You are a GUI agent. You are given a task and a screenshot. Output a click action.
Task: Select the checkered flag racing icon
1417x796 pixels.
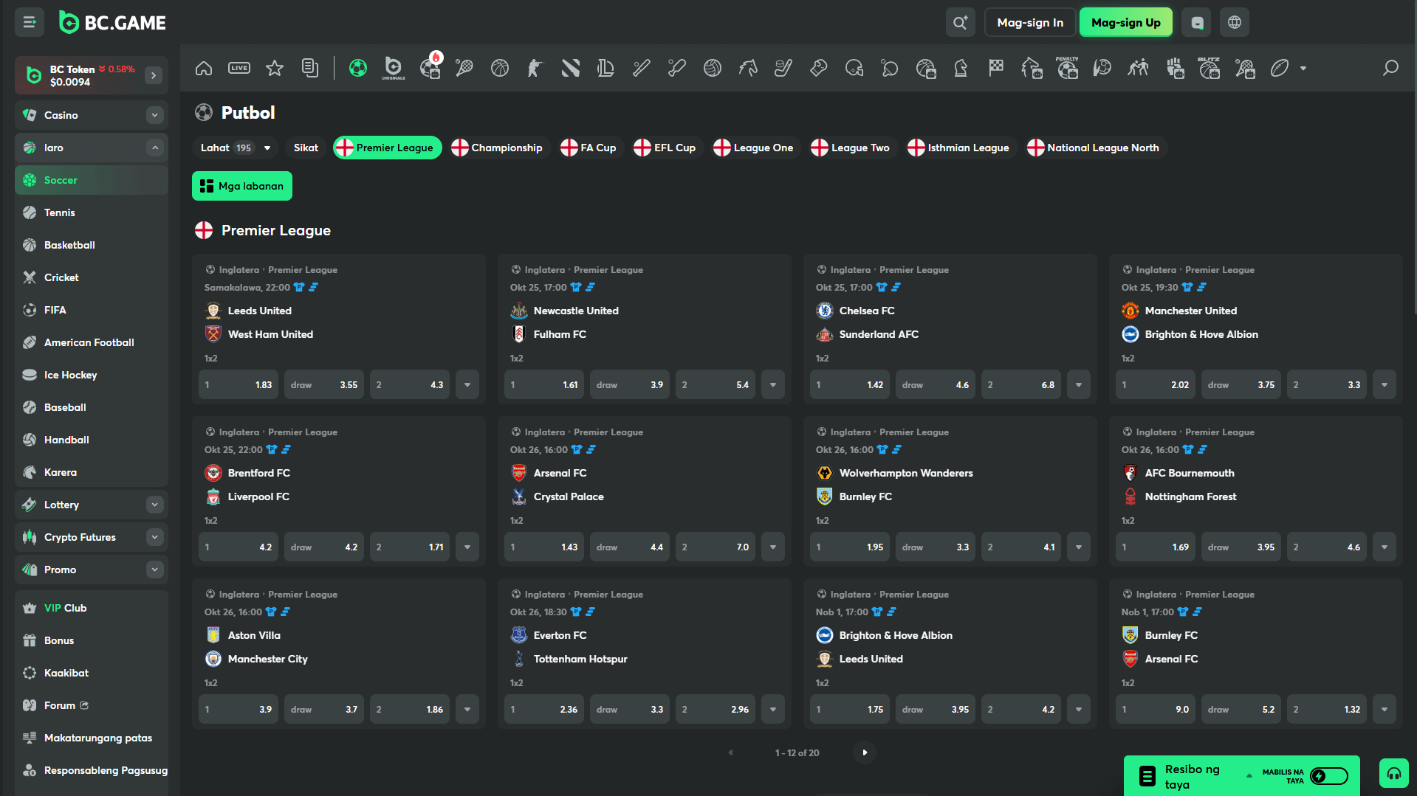(x=996, y=69)
